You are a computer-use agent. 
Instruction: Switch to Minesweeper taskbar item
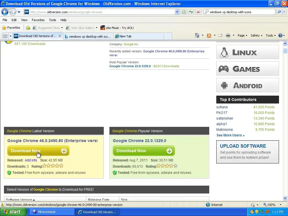click(x=51, y=212)
